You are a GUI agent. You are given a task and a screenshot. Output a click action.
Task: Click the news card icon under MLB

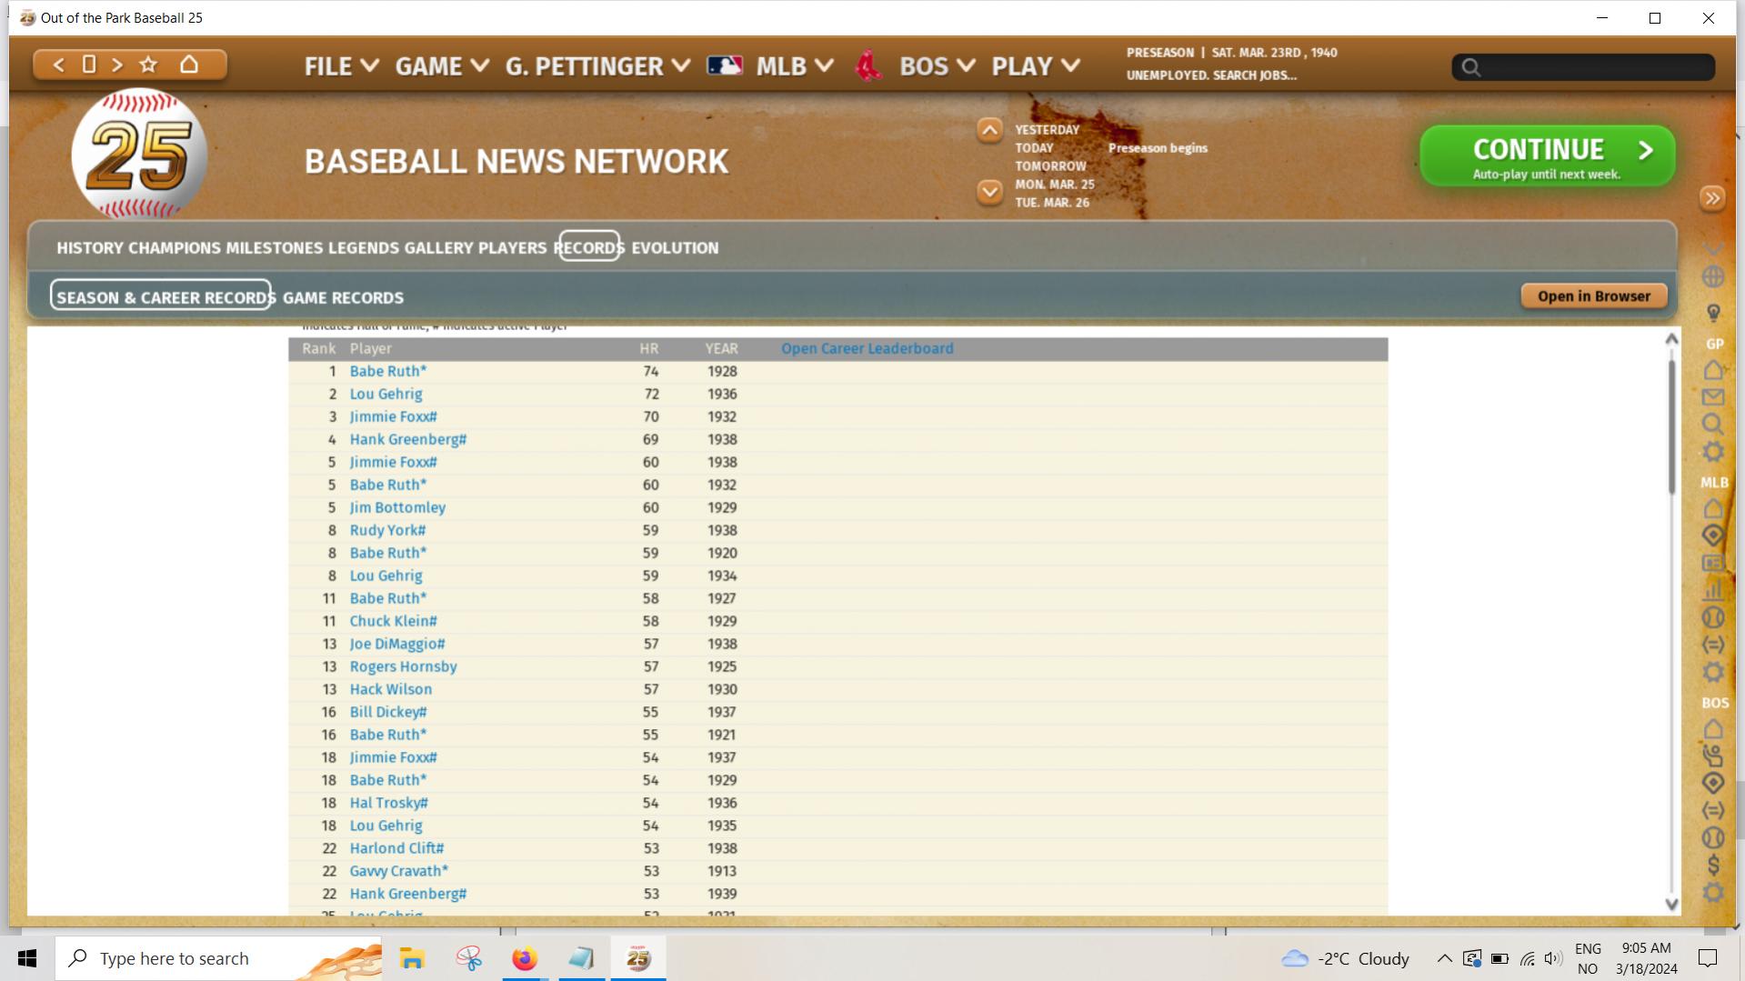[x=1713, y=563]
